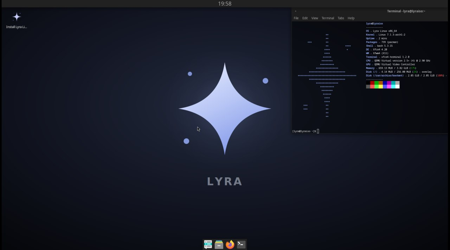Click the 'GPU' line QEMU Virtual Video Controller
Image resolution: width=450 pixels, height=250 pixels.
391,64
